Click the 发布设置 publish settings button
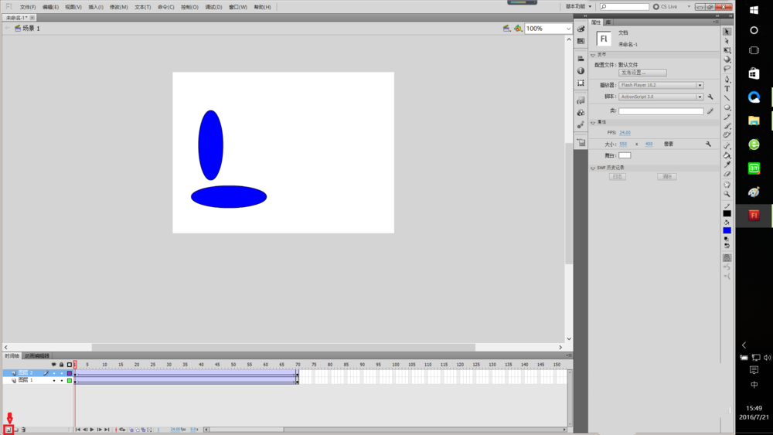This screenshot has width=773, height=435. [642, 73]
